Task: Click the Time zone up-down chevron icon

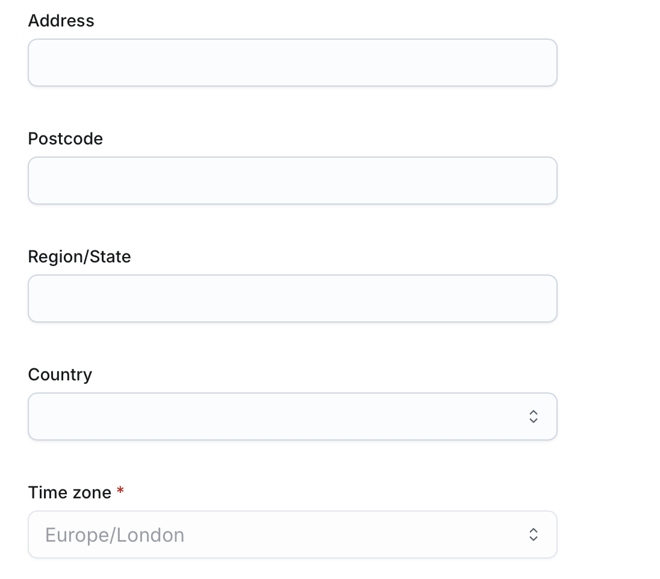Action: (x=533, y=534)
